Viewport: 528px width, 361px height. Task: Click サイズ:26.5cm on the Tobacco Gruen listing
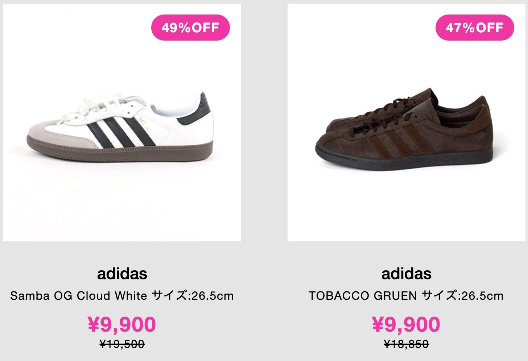[x=462, y=296]
